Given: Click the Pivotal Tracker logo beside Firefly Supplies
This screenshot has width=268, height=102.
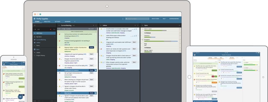Looking at the screenshot, I should [34, 19].
